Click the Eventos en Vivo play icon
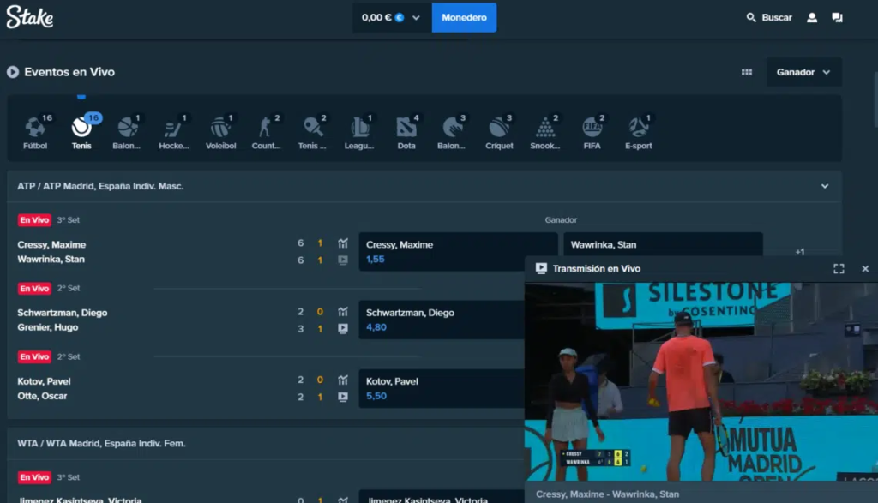The width and height of the screenshot is (878, 503). pyautogui.click(x=13, y=72)
